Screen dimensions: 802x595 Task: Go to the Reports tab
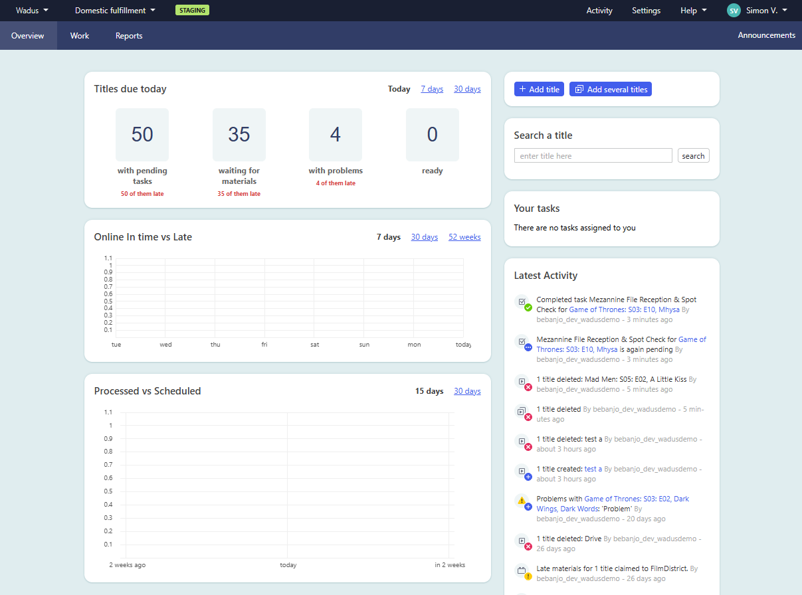(129, 36)
